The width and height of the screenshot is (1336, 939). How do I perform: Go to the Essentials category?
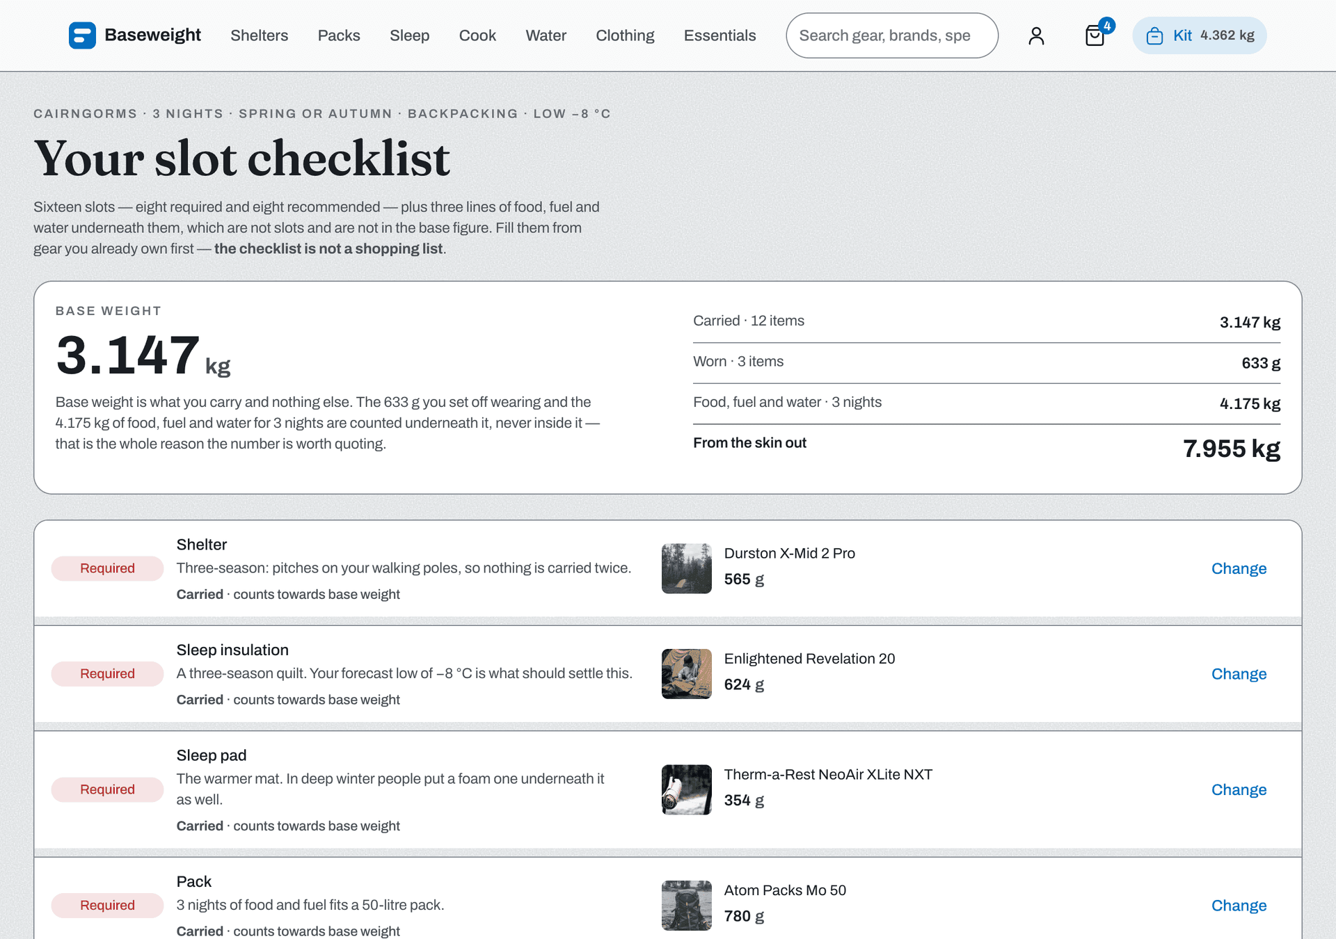click(719, 35)
